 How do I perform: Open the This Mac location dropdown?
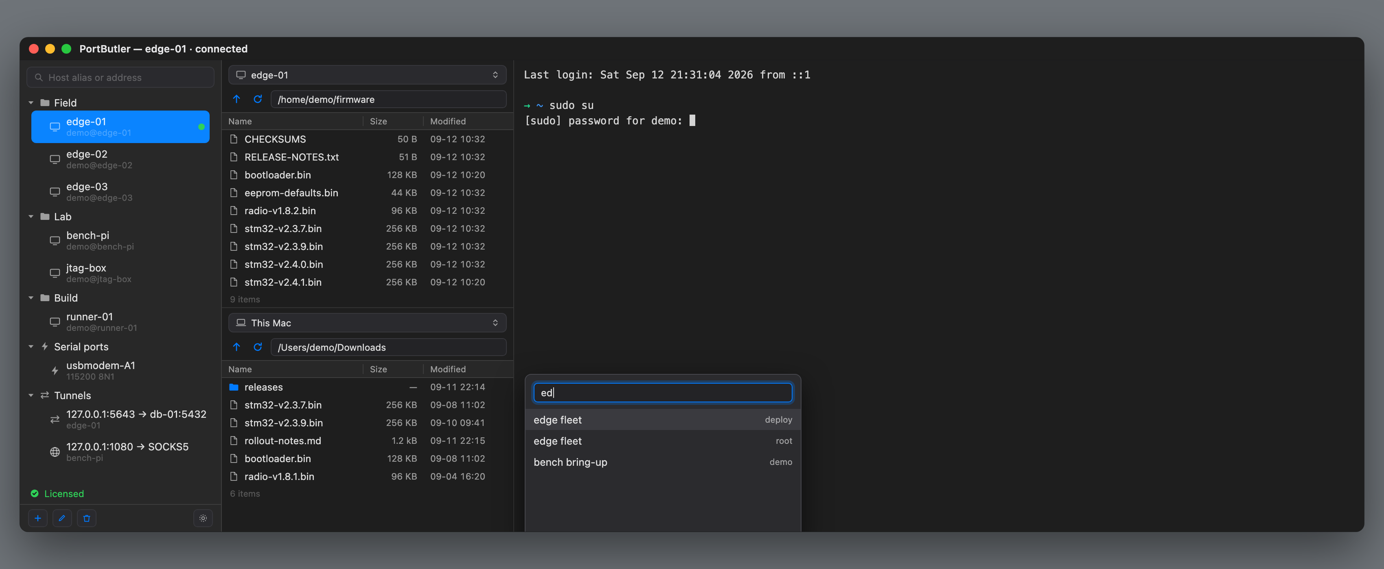[368, 322]
